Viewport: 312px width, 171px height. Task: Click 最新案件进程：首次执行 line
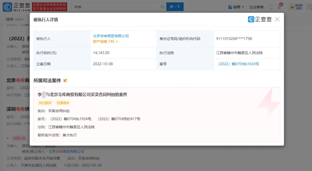click(57, 135)
